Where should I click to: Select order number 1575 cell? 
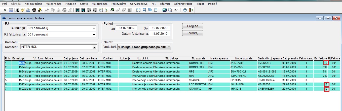(18, 63)
